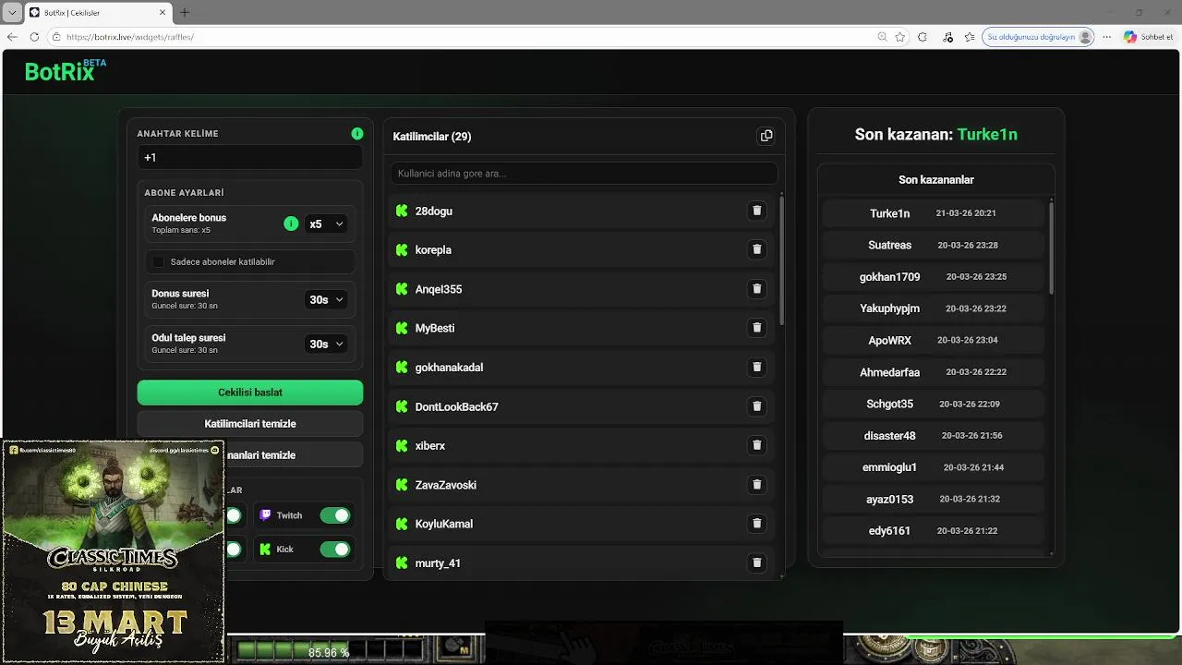The image size is (1182, 665).
Task: Select winner row edy6161
Action: [x=934, y=530]
